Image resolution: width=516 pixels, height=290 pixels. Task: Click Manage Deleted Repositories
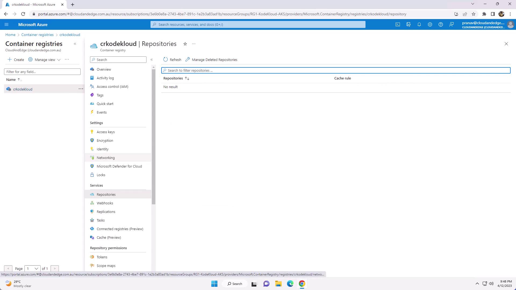point(211,60)
